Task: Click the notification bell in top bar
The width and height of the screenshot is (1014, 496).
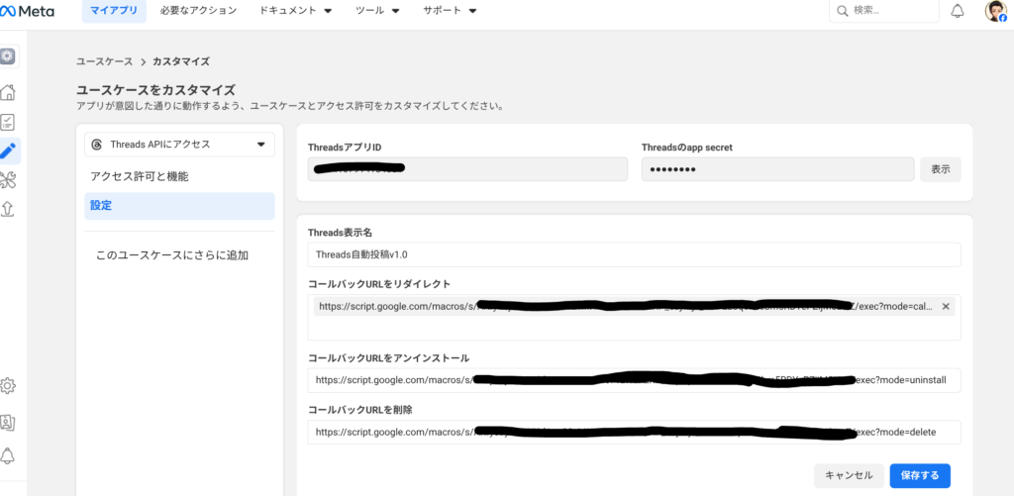Action: [x=957, y=12]
